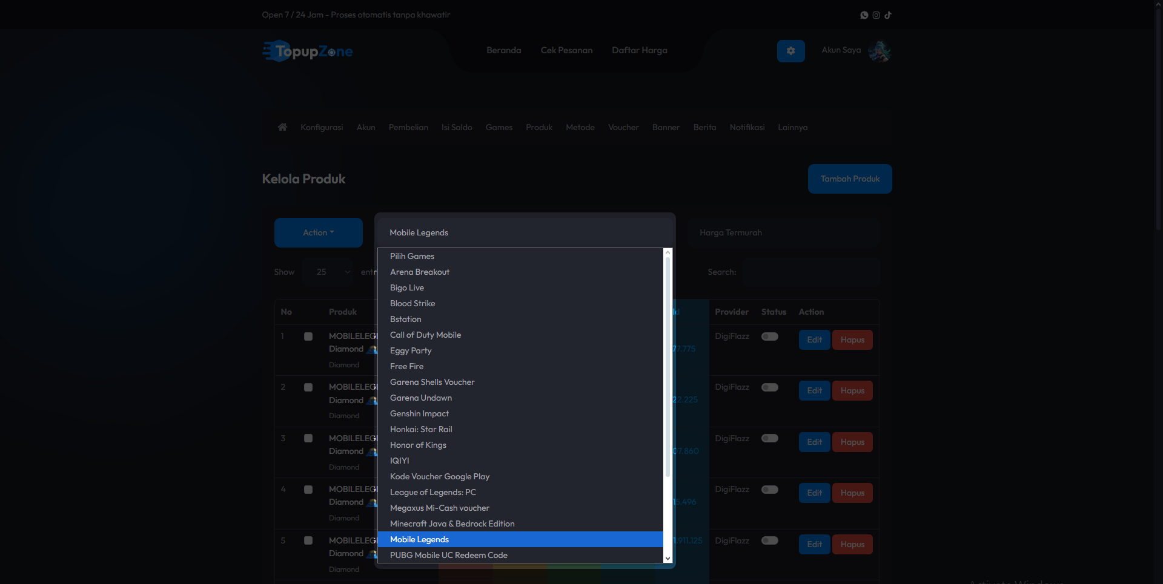The image size is (1163, 584).
Task: Open the Isi Saldo admin menu
Action: coord(457,127)
